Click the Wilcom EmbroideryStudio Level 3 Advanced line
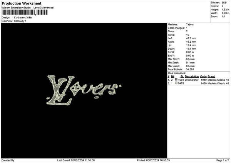 click(x=28, y=8)
